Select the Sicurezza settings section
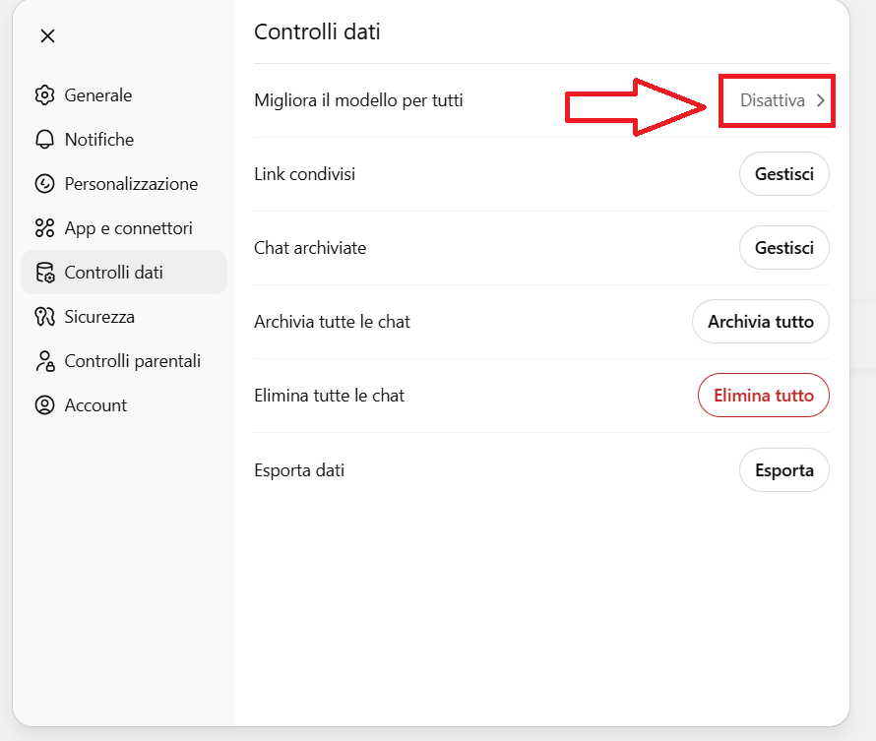 point(99,317)
